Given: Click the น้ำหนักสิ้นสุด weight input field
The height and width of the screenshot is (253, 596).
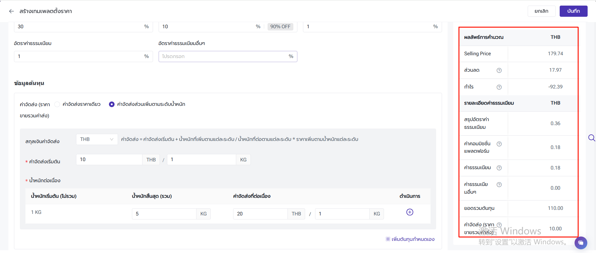Looking at the screenshot, I should click(164, 214).
